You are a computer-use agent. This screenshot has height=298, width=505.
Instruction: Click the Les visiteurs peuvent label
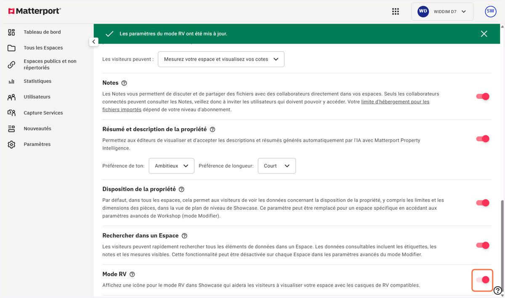click(x=128, y=59)
